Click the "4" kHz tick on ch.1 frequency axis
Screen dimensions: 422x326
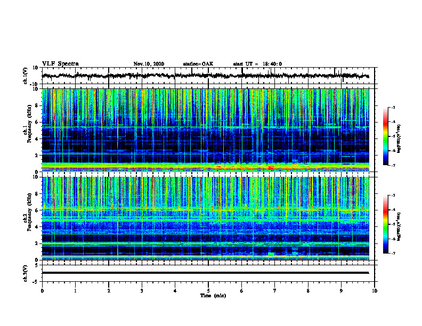click(x=37, y=139)
